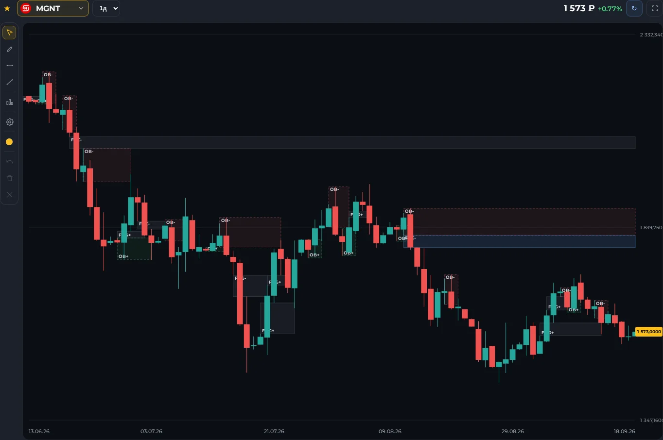The image size is (663, 440).
Task: Click the 21.07.26 date label
Action: point(274,431)
